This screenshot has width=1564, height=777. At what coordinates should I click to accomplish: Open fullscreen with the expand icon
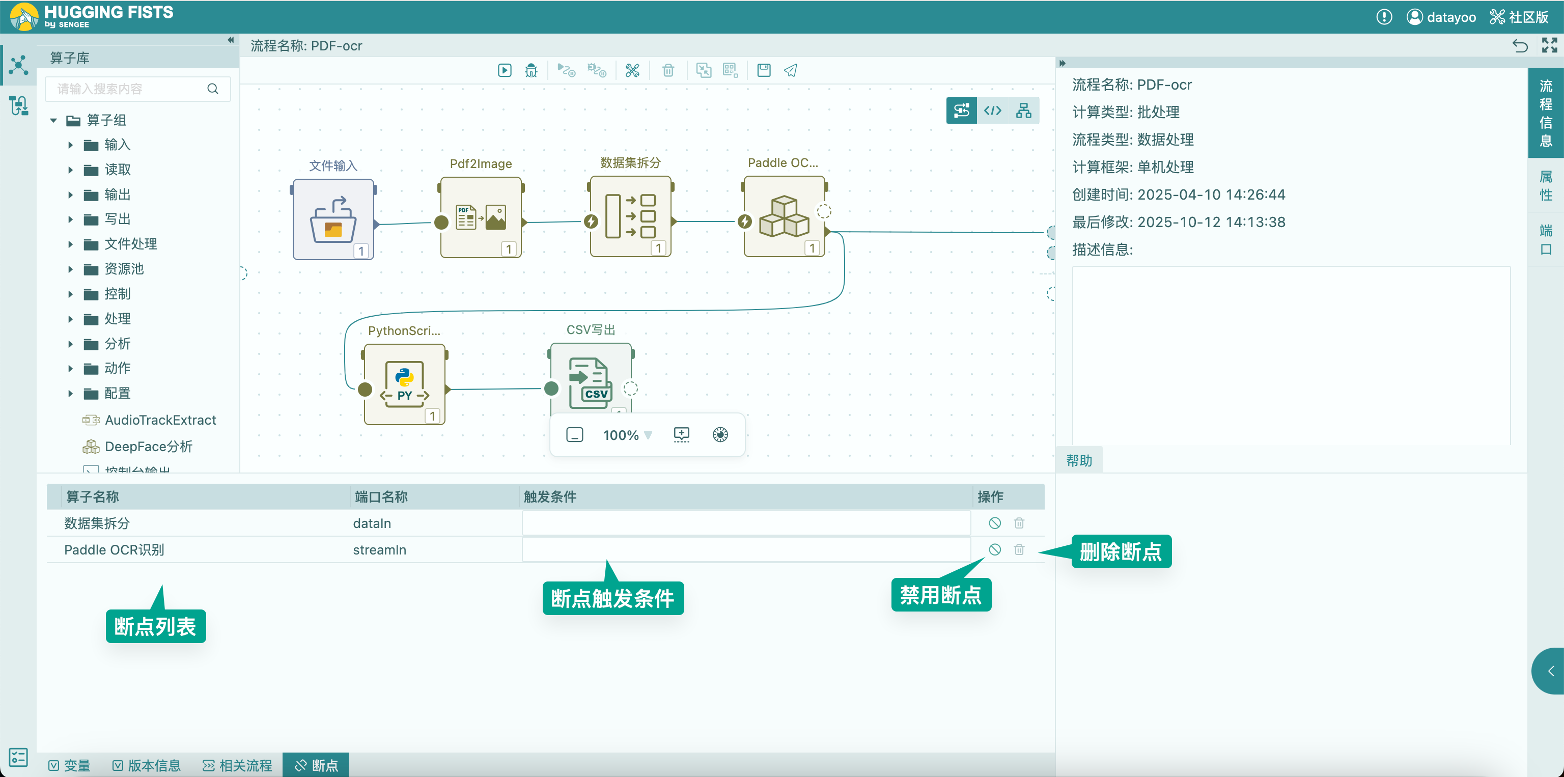click(1549, 45)
